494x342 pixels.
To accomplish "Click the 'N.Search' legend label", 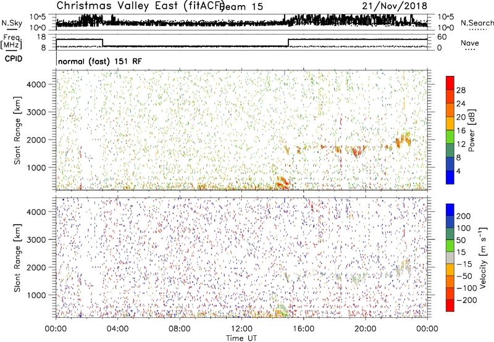I will click(477, 23).
